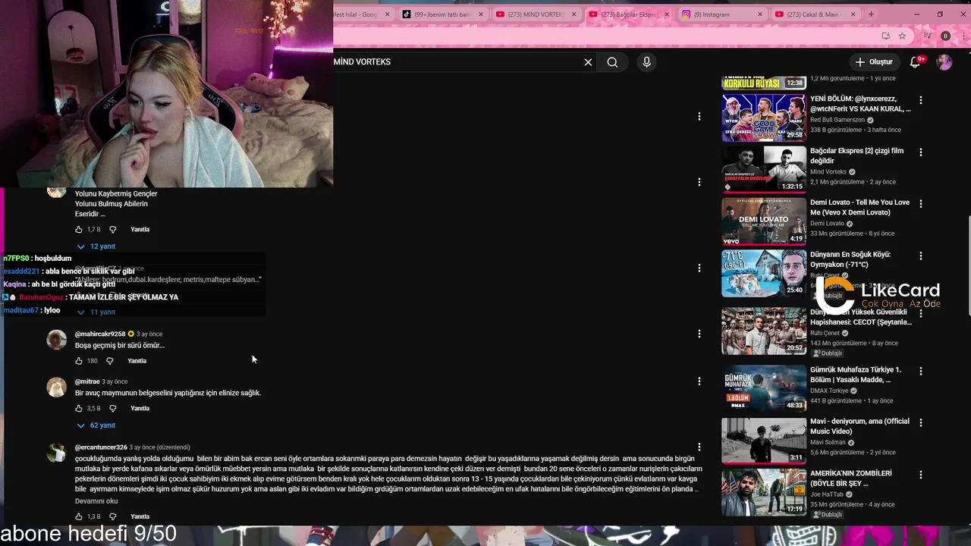
Task: Open more options for Gümrük Muhafaza video
Action: (921, 372)
